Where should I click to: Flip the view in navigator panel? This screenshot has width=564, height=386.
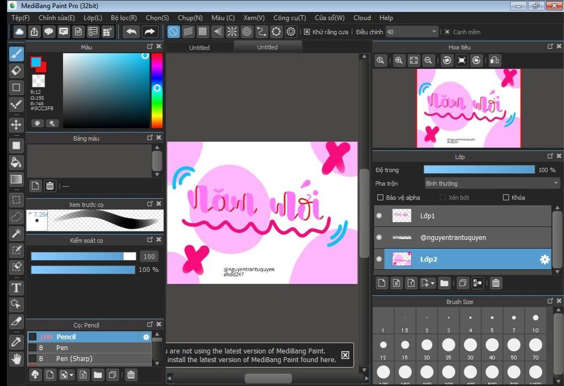495,60
